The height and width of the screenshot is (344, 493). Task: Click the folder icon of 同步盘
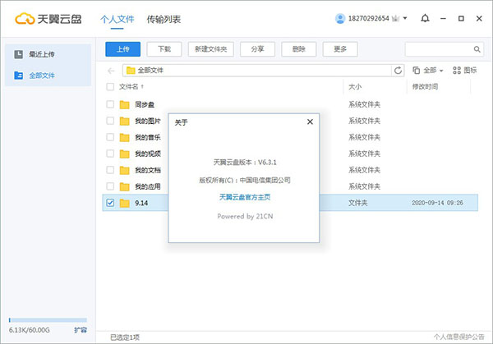[x=125, y=104]
